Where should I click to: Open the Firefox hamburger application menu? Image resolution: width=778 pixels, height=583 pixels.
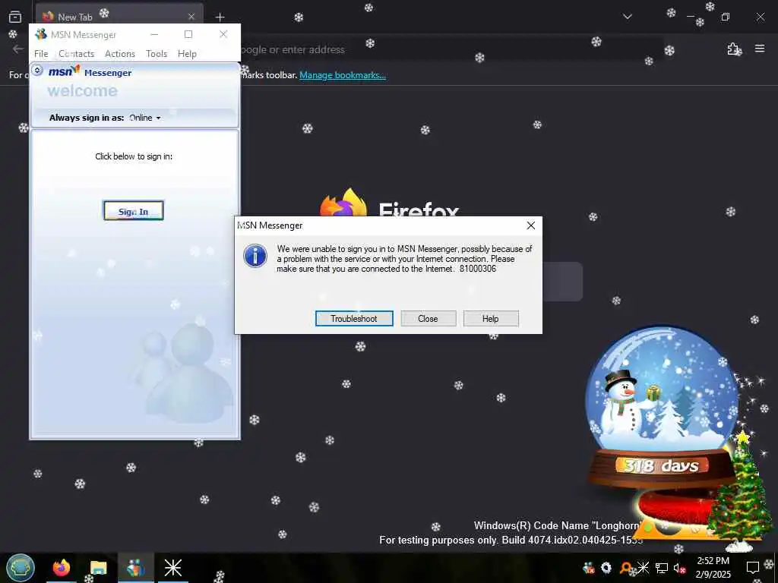pos(760,49)
